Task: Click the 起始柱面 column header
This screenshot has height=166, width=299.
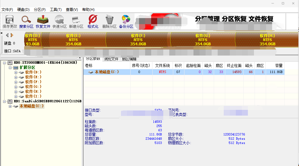Action: (x=193, y=65)
